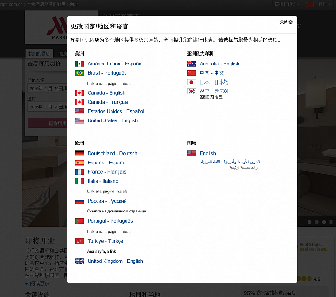Screen dimensions: 336x297
Task: Click 万豪酒店及度假酒店 in the breadcrumb trail
Action: coord(46,4)
